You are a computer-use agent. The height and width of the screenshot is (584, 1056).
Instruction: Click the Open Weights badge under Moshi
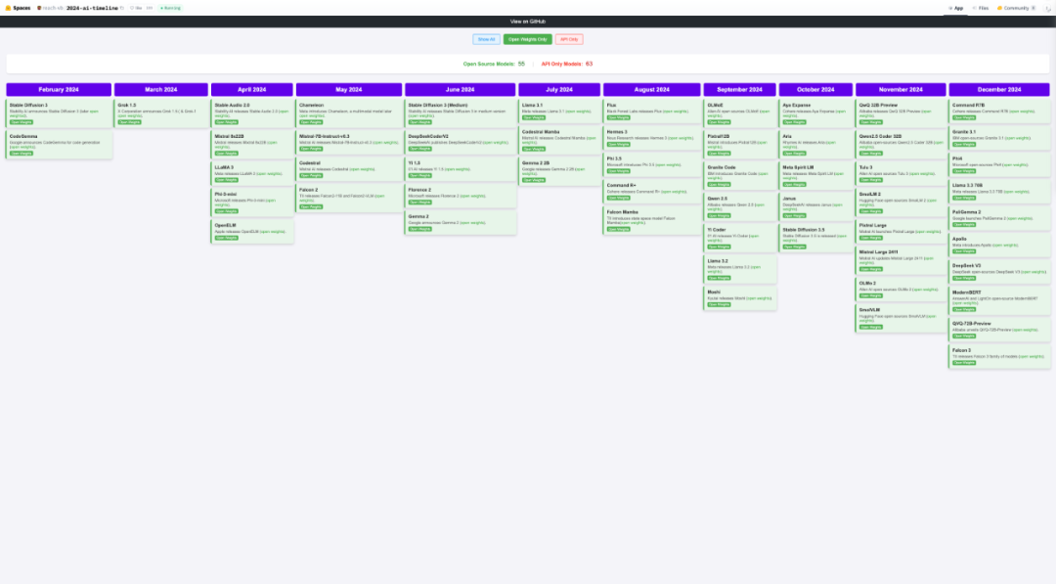720,304
